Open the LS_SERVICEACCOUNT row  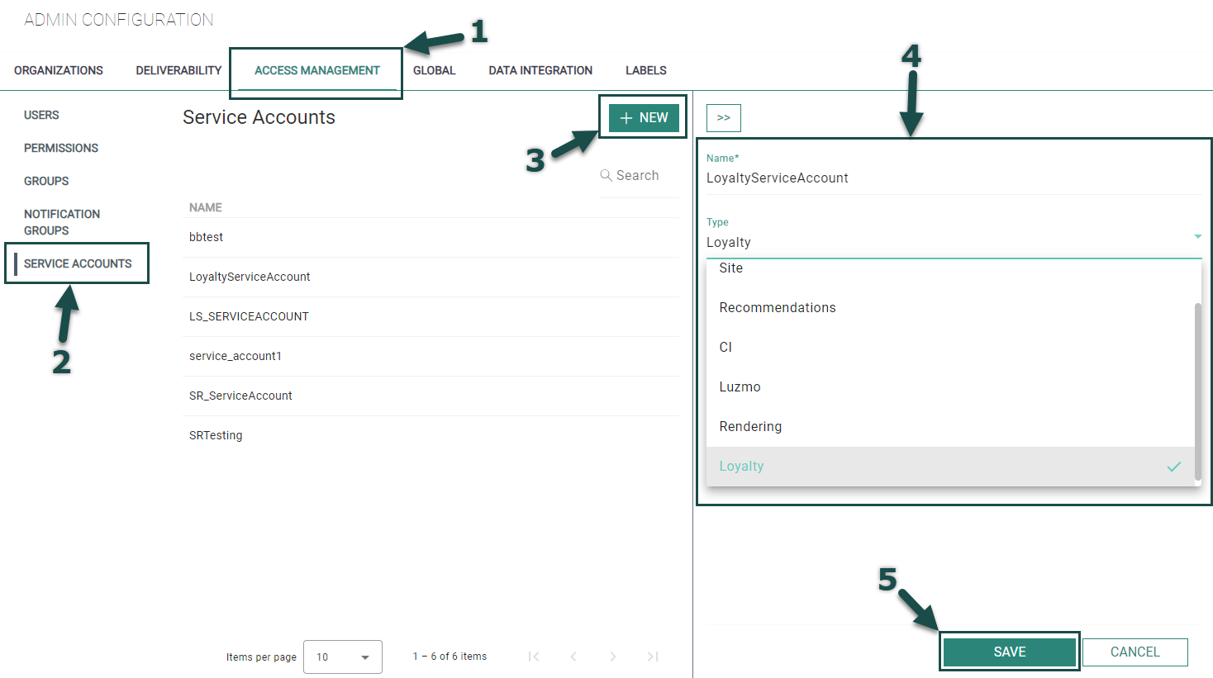[x=249, y=316]
